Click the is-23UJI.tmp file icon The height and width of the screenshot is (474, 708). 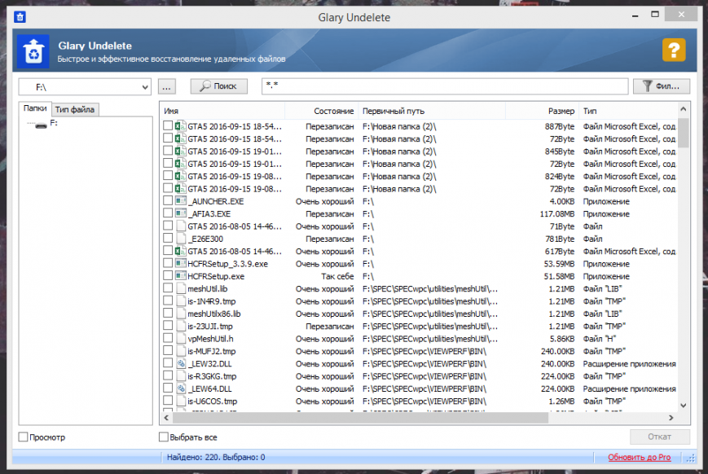click(x=181, y=326)
